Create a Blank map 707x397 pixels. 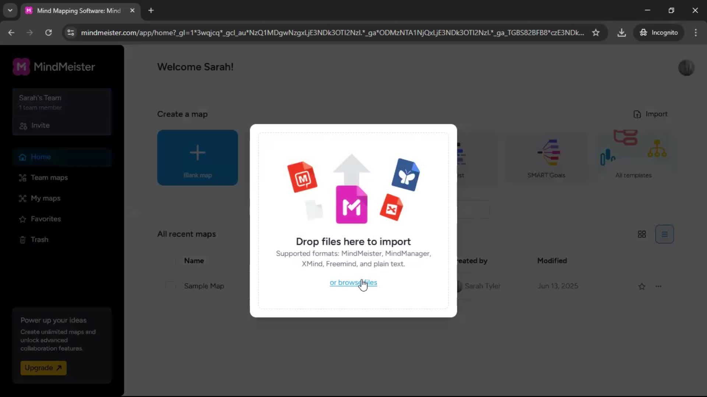tap(197, 157)
